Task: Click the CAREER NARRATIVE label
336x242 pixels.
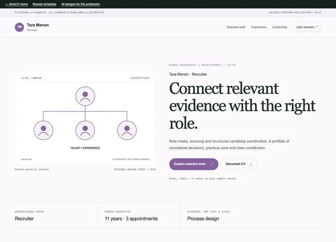Action: (x=118, y=212)
